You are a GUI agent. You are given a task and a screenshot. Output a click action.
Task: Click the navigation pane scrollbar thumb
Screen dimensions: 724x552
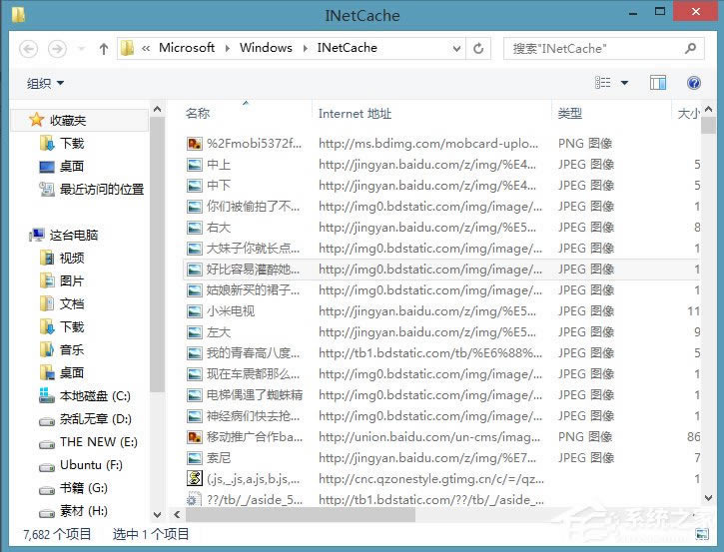pyautogui.click(x=157, y=255)
